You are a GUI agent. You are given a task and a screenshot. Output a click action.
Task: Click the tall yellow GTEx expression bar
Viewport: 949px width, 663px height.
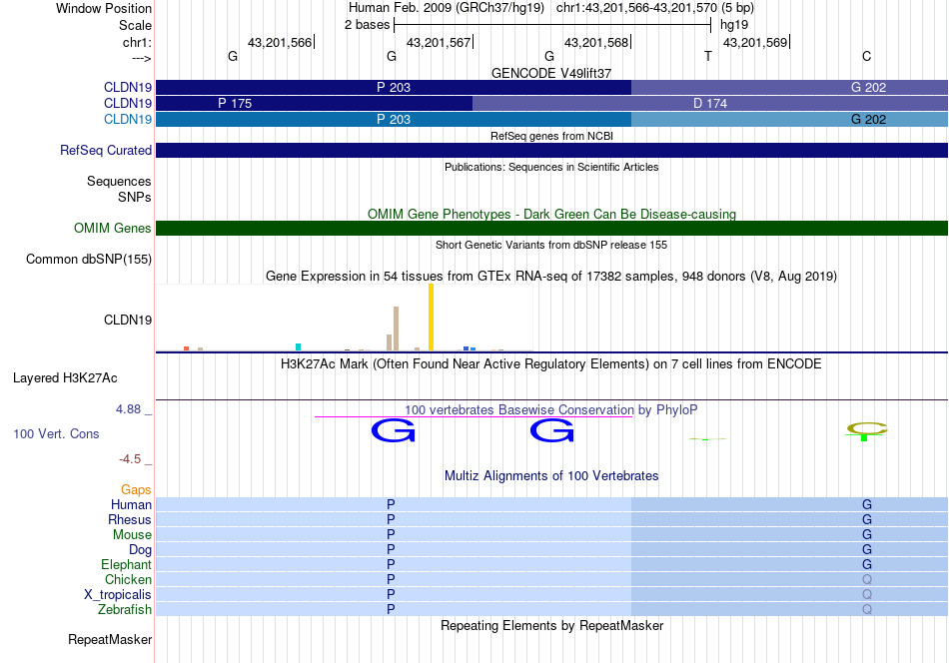(x=431, y=317)
